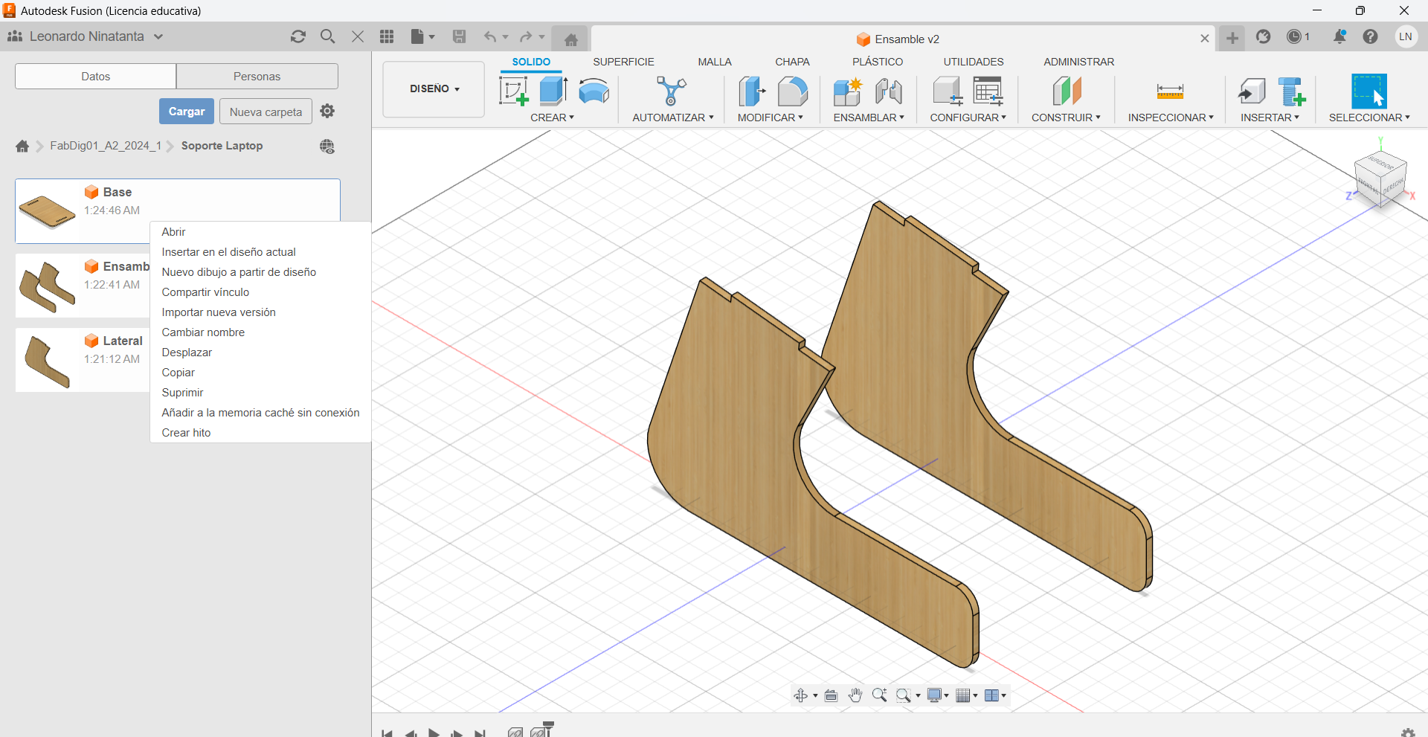Expand the CONFIGURAR menu
Viewport: 1428px width, 737px height.
point(968,118)
